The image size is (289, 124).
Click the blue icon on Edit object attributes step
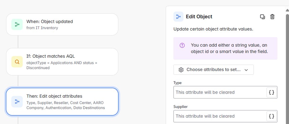17,102
